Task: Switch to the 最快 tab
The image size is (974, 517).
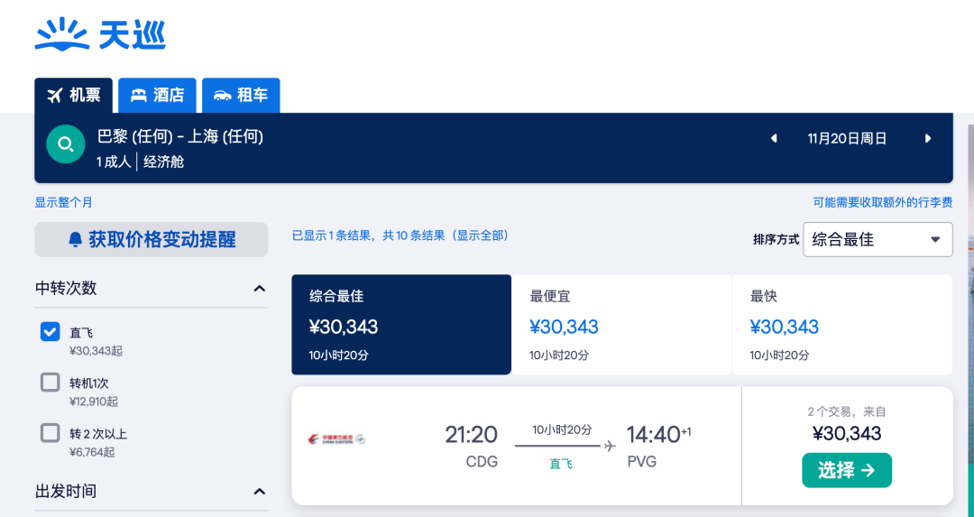Action: click(x=841, y=325)
